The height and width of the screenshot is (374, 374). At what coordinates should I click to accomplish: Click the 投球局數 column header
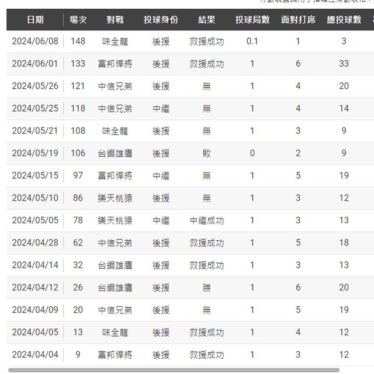(x=252, y=20)
